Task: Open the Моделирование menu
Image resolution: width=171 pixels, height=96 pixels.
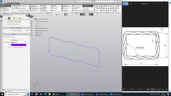Action: (x=28, y=1)
